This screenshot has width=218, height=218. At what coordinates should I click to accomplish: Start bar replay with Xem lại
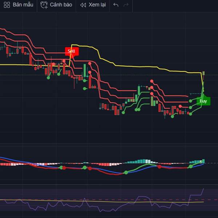(x=93, y=5)
